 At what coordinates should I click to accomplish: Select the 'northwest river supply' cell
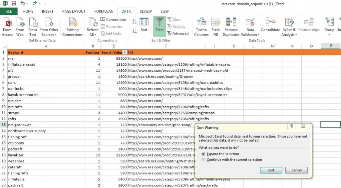[46, 131]
